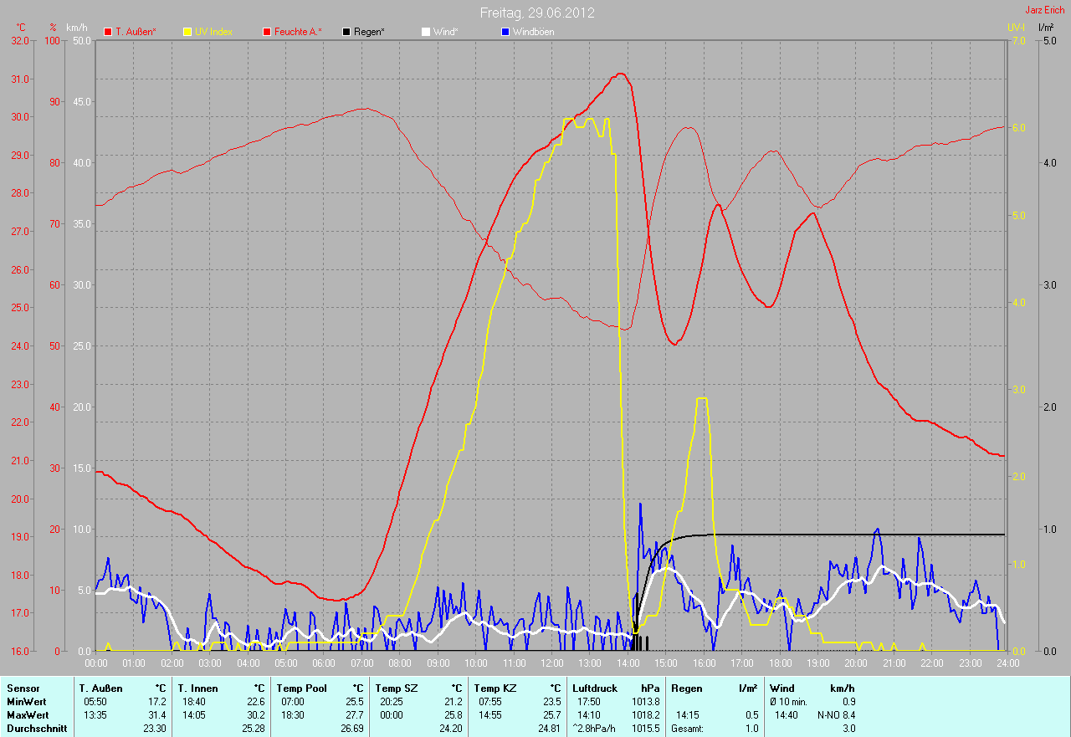1071x737 pixels.
Task: Click the black Regen legend square
Action: [346, 32]
